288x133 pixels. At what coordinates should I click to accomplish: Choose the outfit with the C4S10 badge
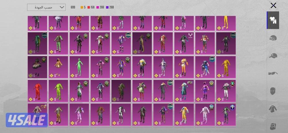[x=37, y=43]
